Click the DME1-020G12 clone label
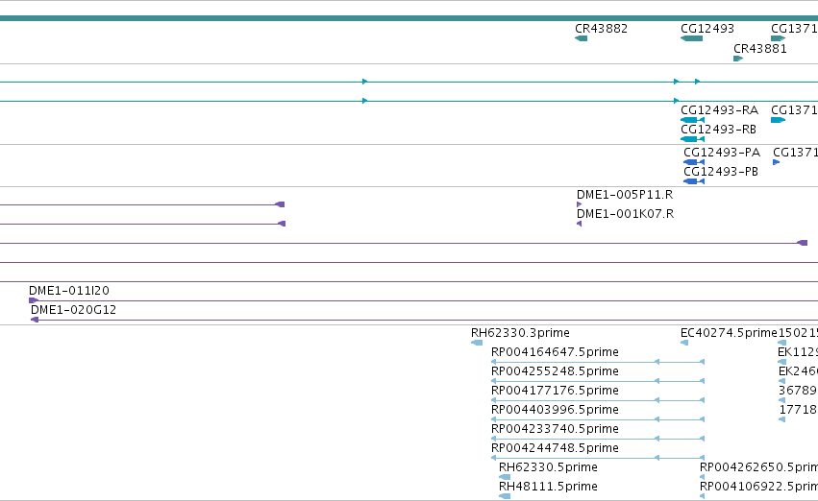The image size is (818, 501). click(73, 310)
